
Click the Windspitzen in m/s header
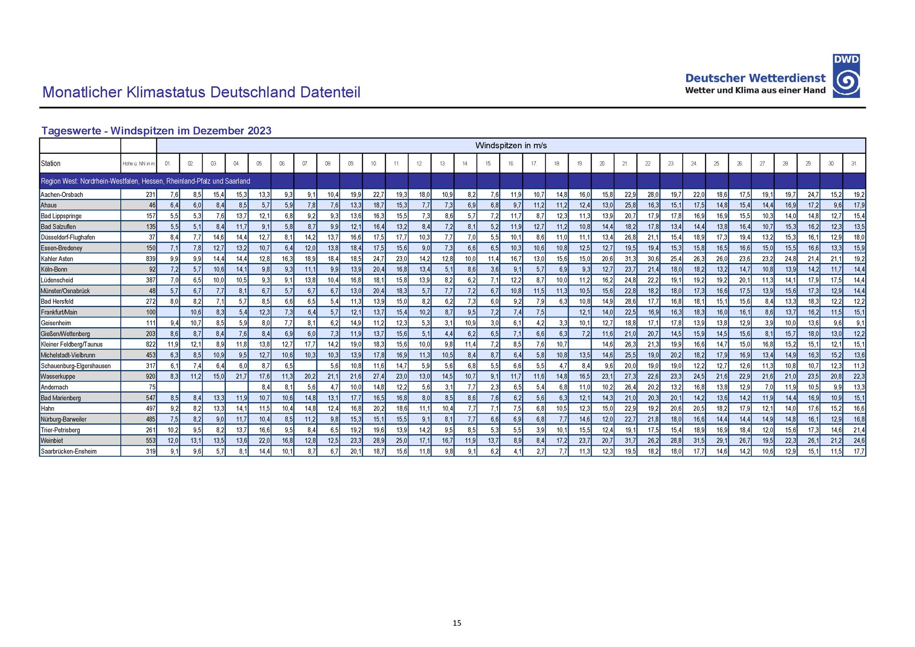(511, 146)
